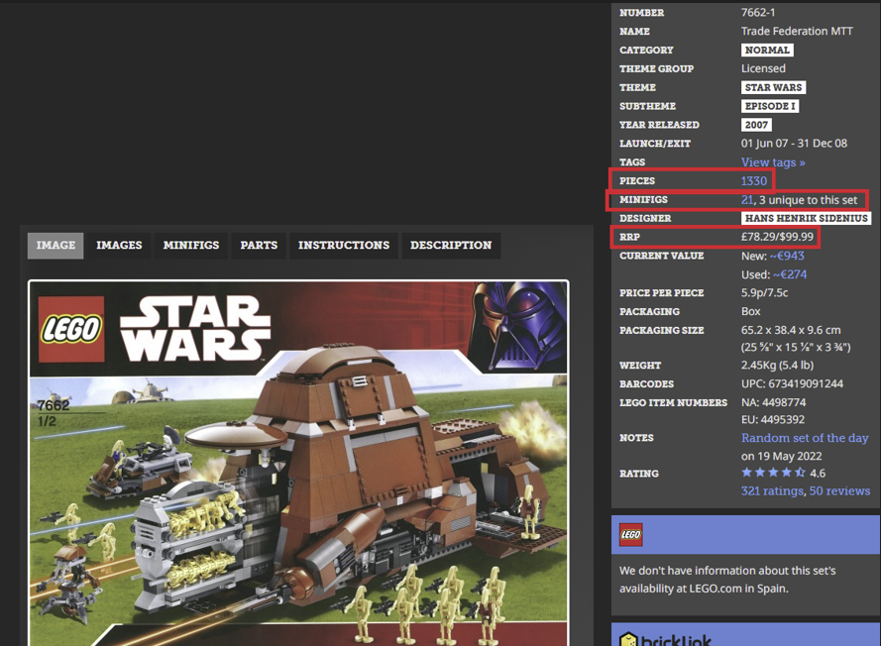Open the new value ~€943 link
The image size is (881, 646).
[787, 257]
